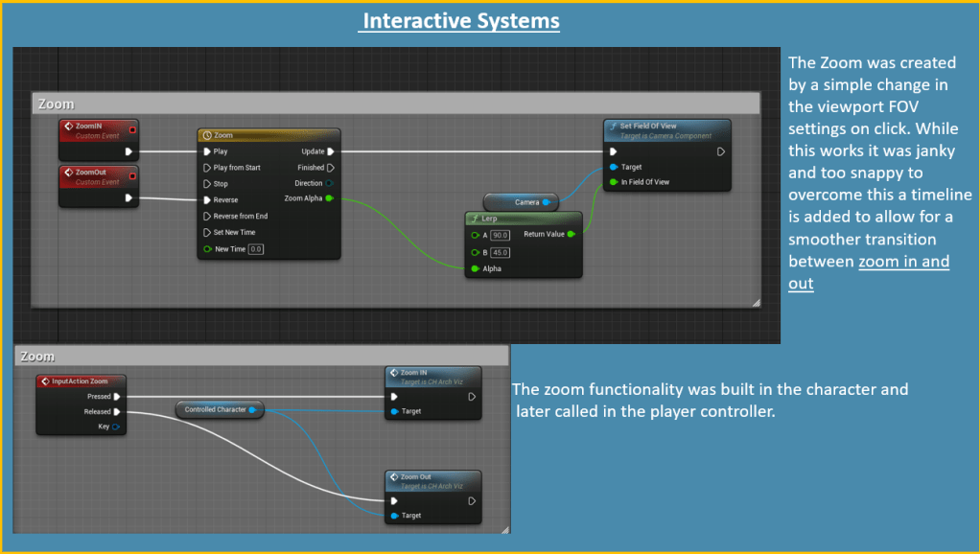This screenshot has width=980, height=554.
Task: Click the InputAction Zoom's Pressed pin
Action: coord(117,396)
